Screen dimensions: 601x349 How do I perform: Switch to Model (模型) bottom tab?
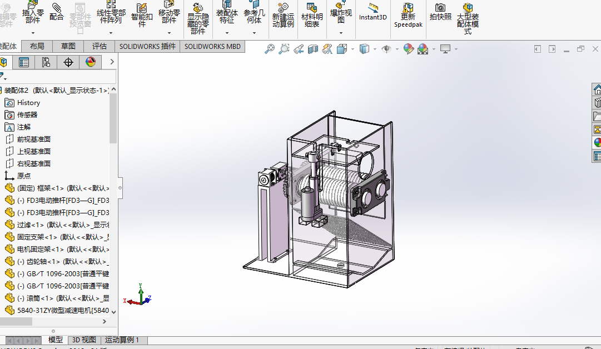(x=55, y=340)
